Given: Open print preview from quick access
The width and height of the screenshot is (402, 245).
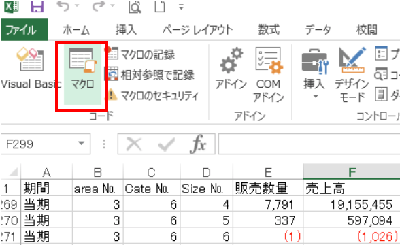Looking at the screenshot, I should pos(135,7).
